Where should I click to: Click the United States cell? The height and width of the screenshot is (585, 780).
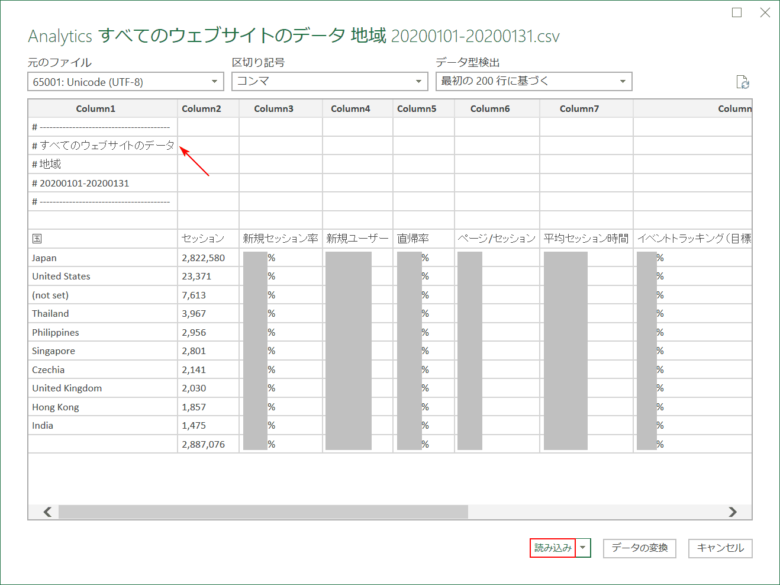(103, 276)
